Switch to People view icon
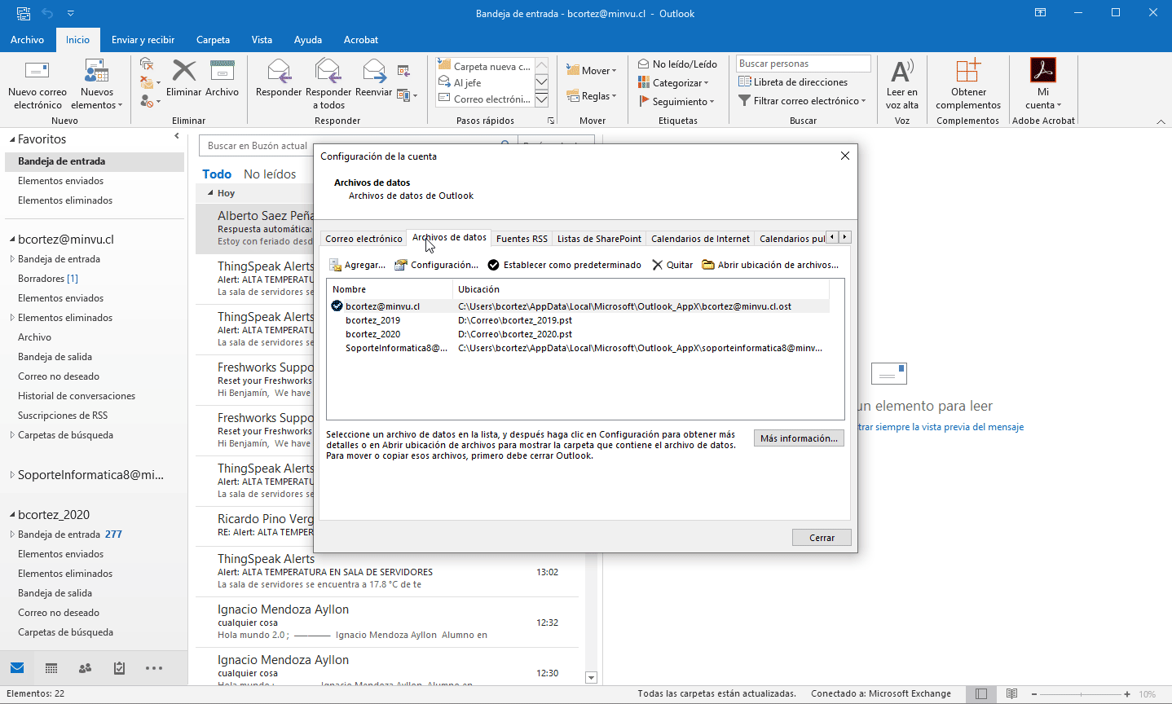The image size is (1172, 704). point(85,668)
